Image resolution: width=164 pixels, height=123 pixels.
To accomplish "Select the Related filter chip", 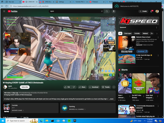I will pos(145,33).
